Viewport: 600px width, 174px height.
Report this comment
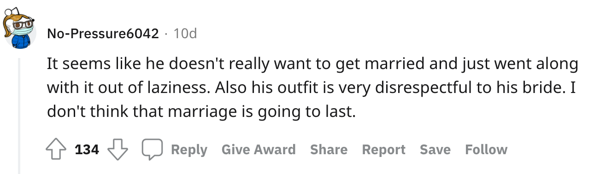[x=383, y=150]
